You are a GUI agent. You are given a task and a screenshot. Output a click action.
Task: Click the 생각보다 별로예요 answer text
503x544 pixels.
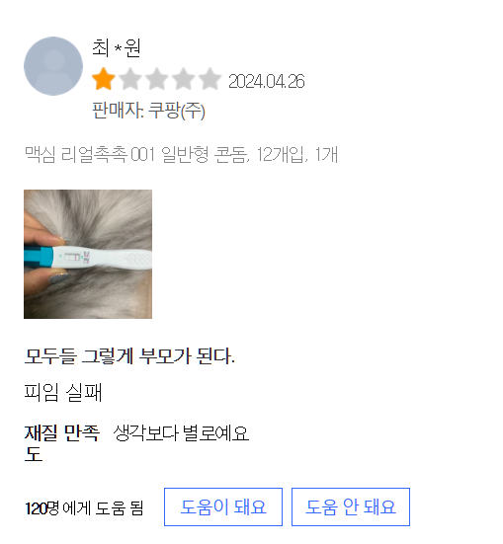181,433
